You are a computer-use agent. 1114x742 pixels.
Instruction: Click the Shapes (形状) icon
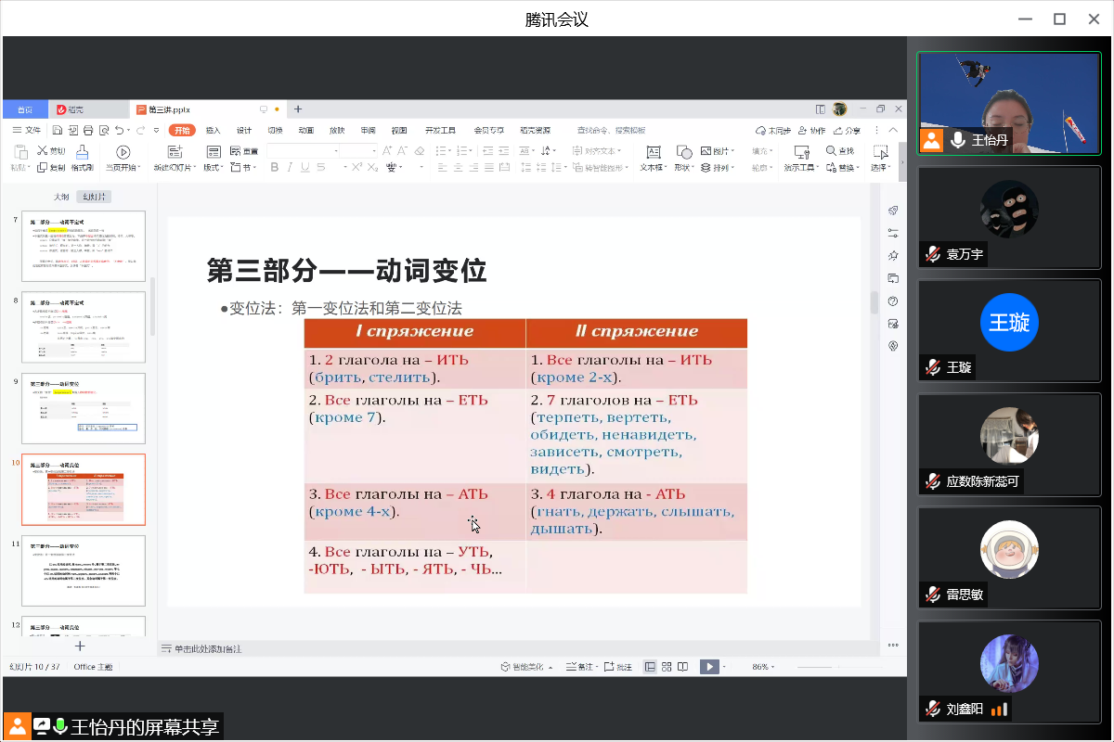tap(684, 152)
